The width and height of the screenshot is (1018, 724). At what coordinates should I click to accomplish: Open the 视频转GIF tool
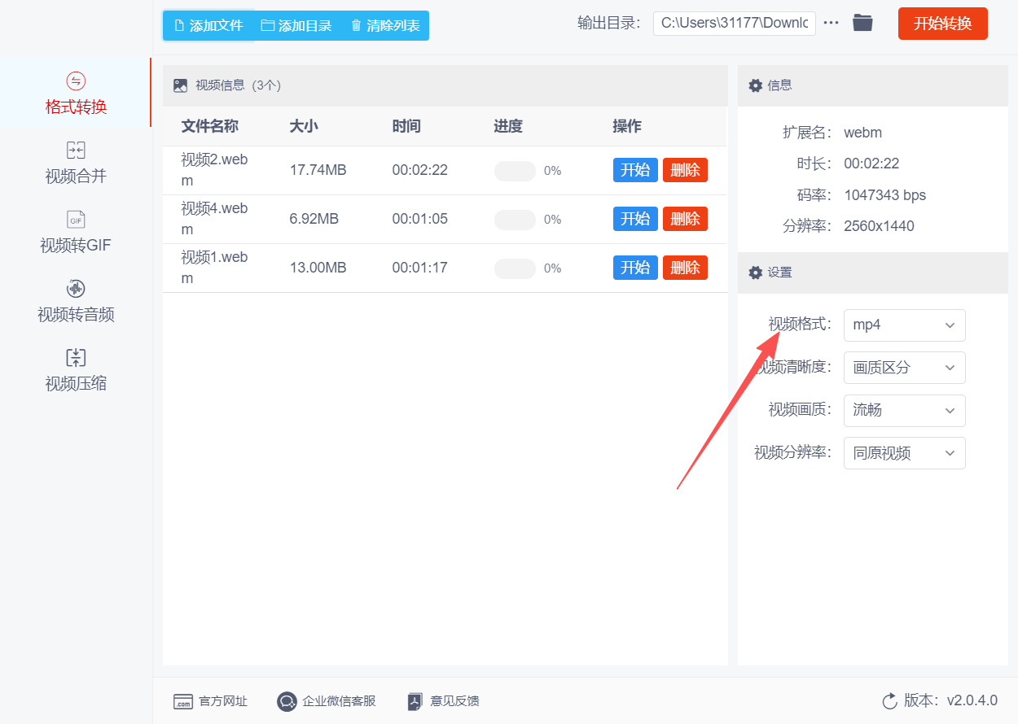point(76,231)
